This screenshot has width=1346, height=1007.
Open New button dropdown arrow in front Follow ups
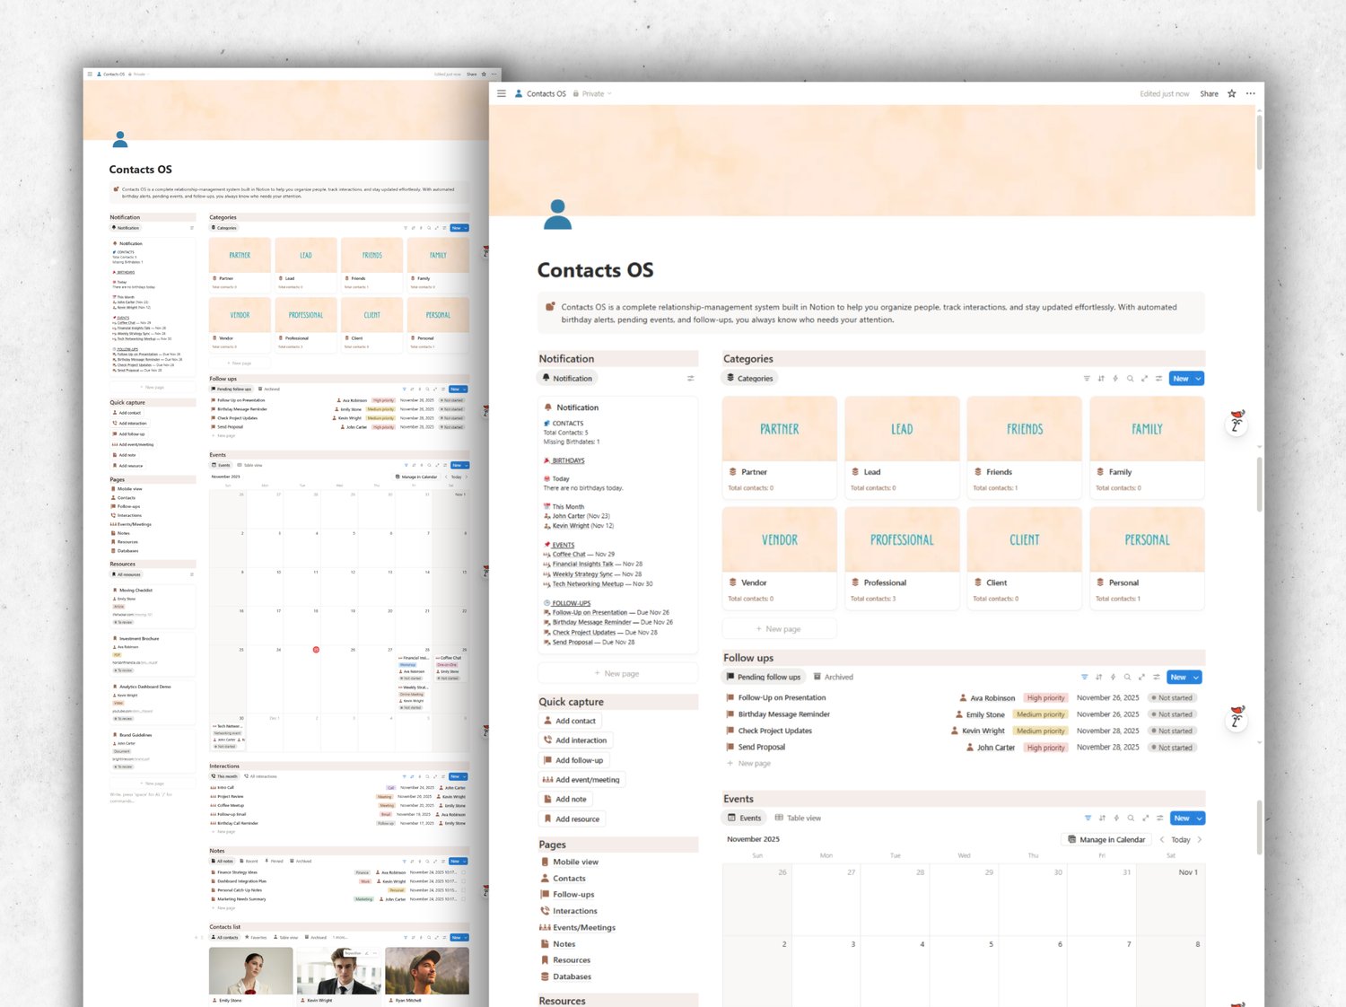pyautogui.click(x=1195, y=677)
